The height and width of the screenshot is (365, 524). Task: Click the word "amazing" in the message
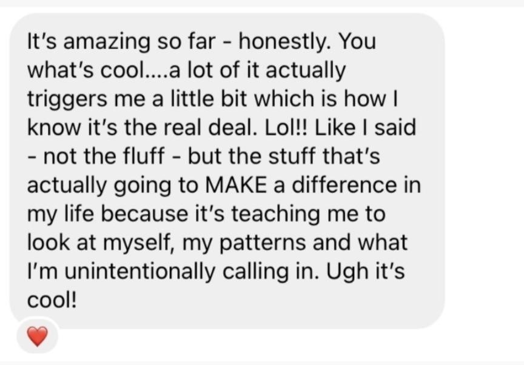[x=107, y=42]
